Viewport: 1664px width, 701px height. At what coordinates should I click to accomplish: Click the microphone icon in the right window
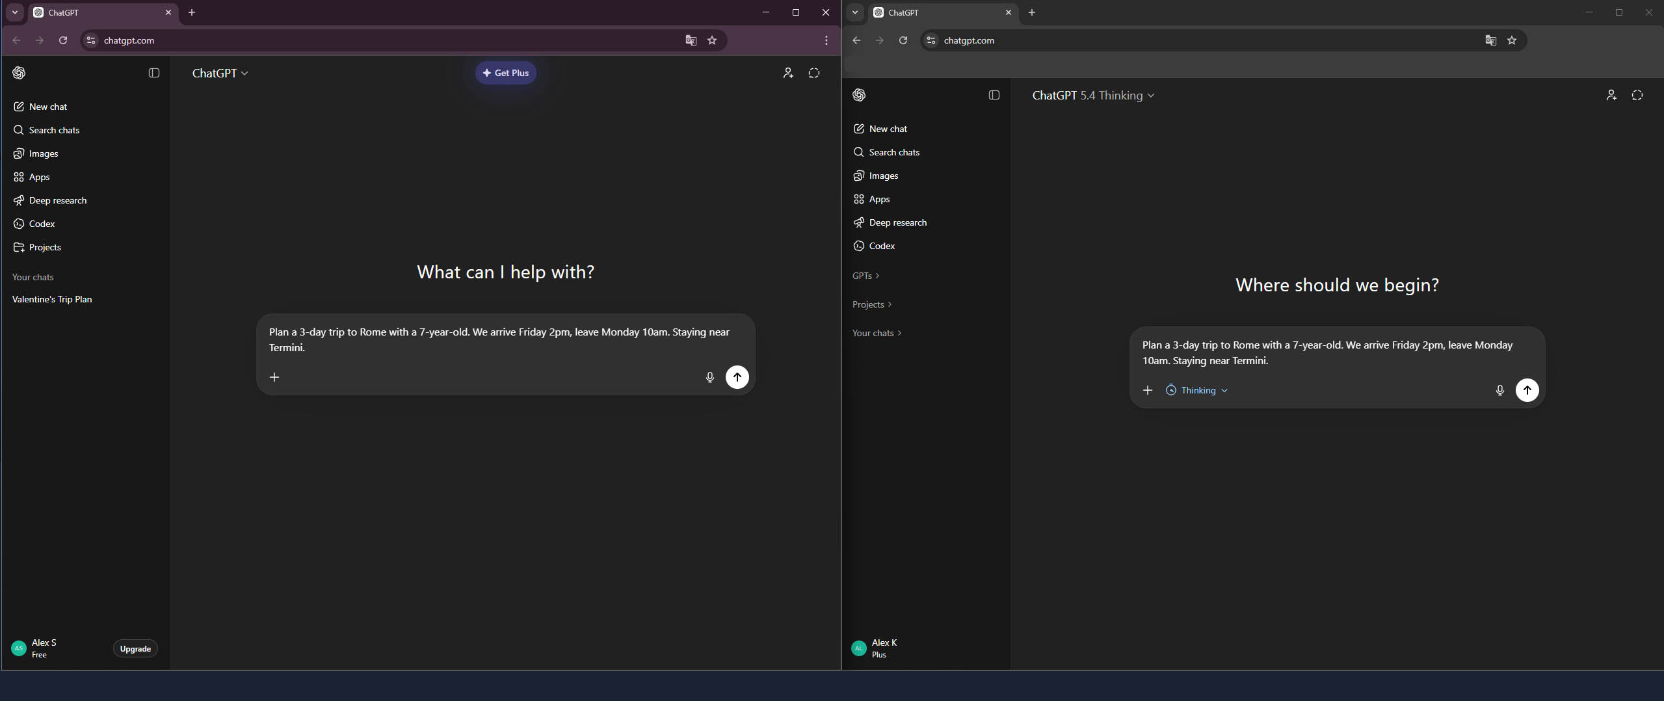[x=1499, y=390]
